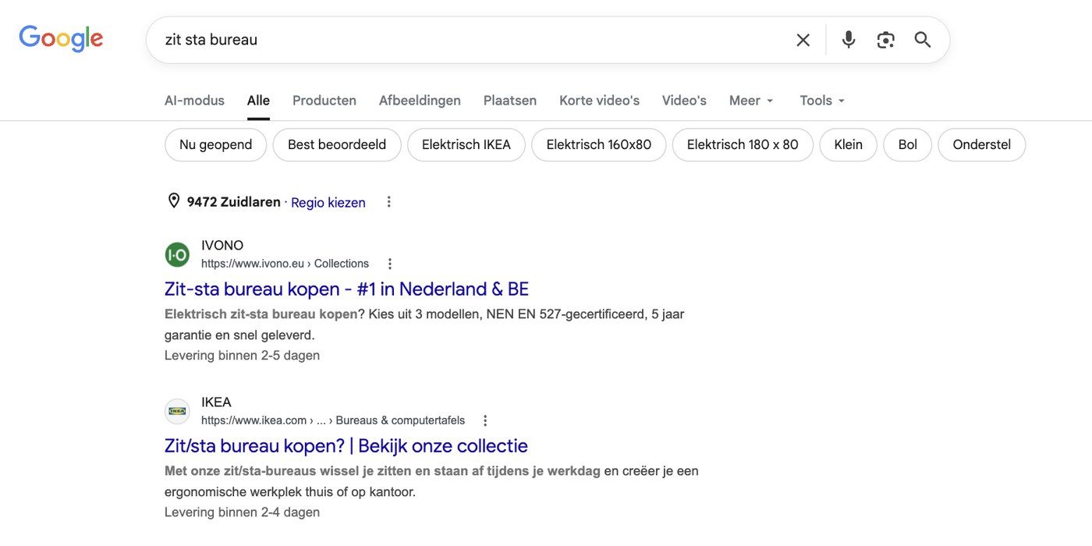Open image search with camera lens icon
The image size is (1092, 546).
coord(885,40)
